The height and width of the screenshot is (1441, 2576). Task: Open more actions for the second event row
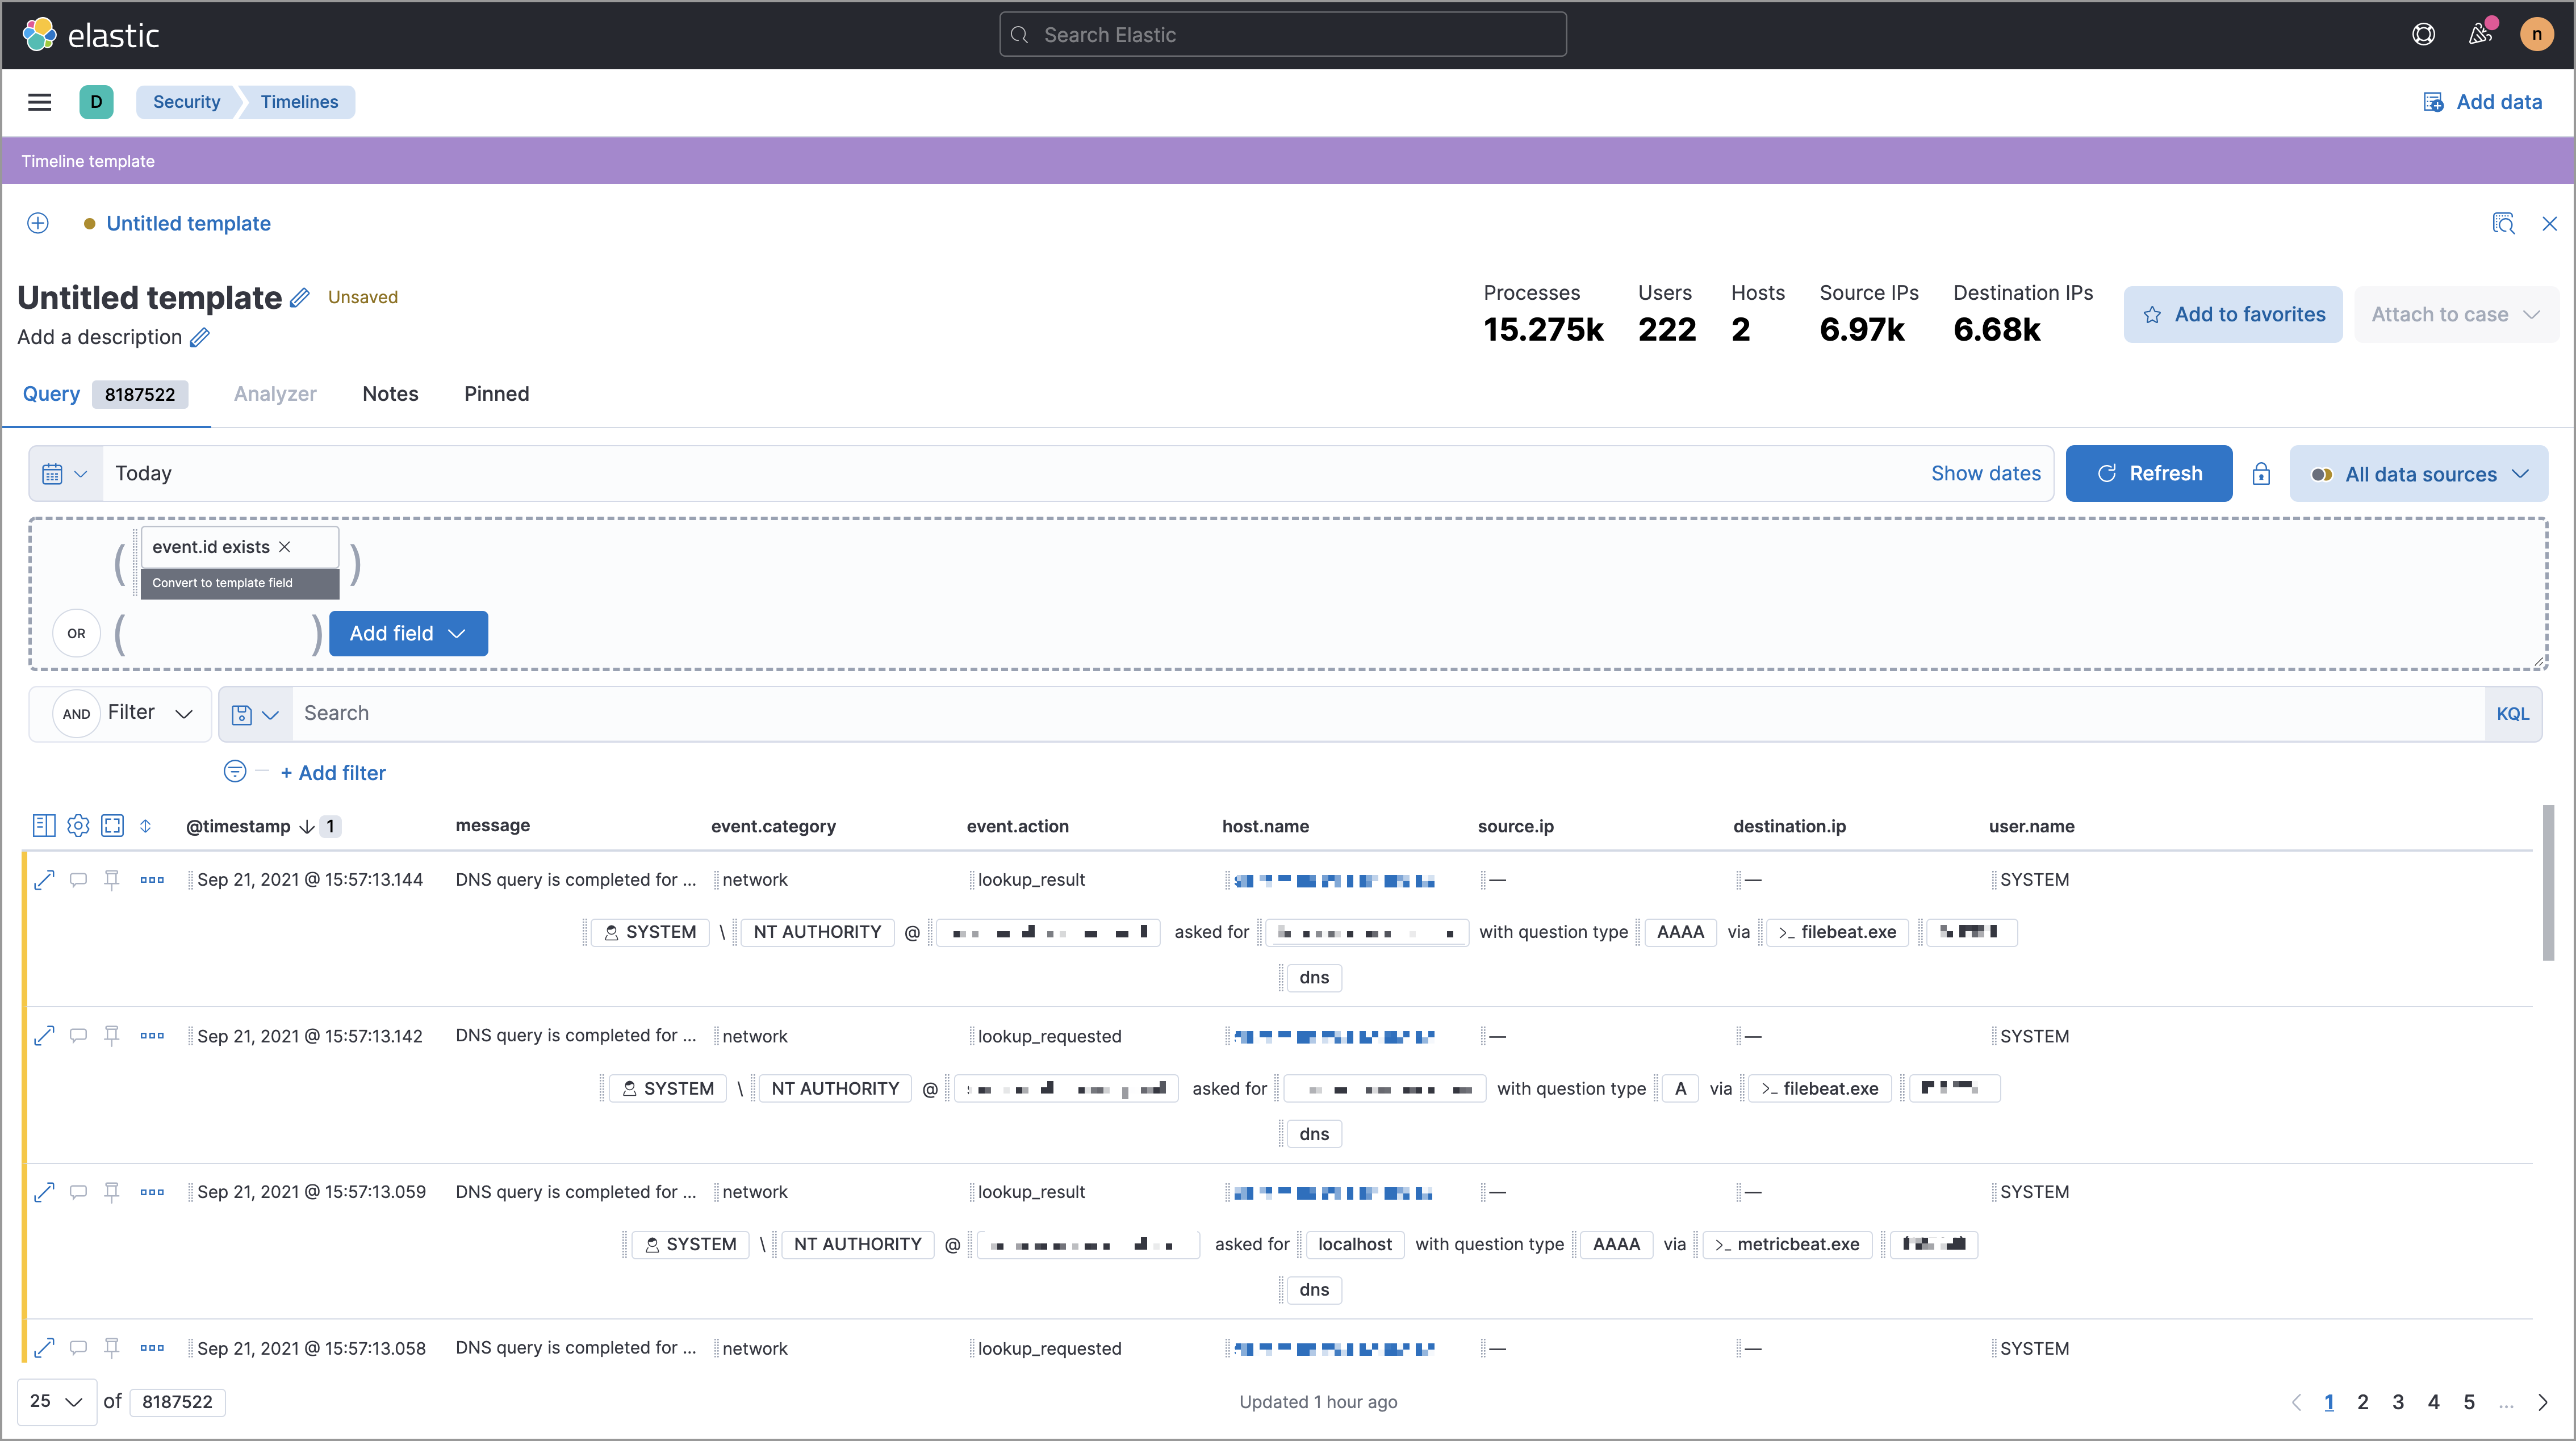(x=152, y=1036)
